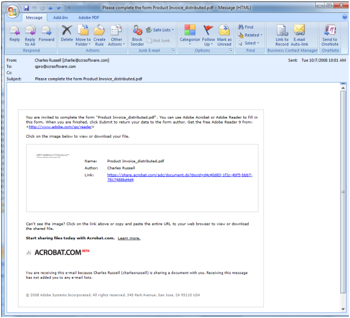This screenshot has width=350, height=318.
Task: Click Redo in Quick Access toolbar
Action: pyautogui.click(x=42, y=8)
